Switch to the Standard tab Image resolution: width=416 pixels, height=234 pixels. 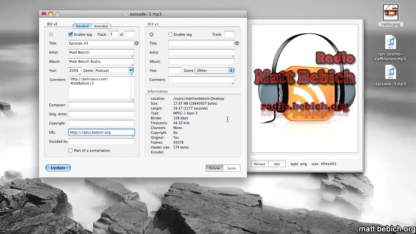82,26
